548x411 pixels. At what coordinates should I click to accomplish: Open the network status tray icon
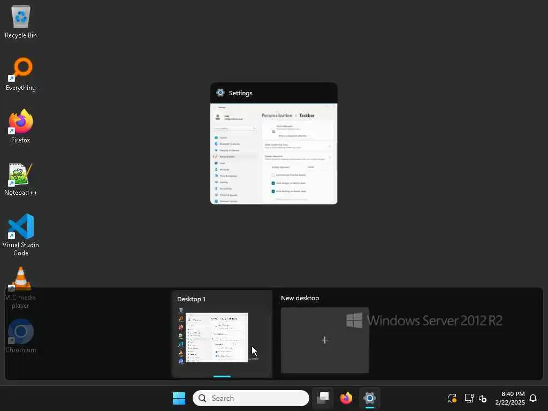(x=469, y=398)
